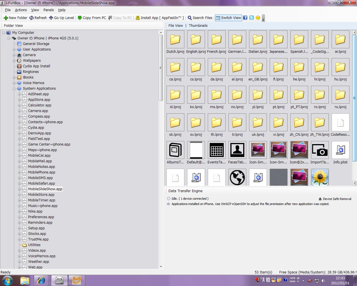The image size is (357, 286).
Task: Select the en_GB.lproj folder icon
Action: pyautogui.click(x=258, y=67)
